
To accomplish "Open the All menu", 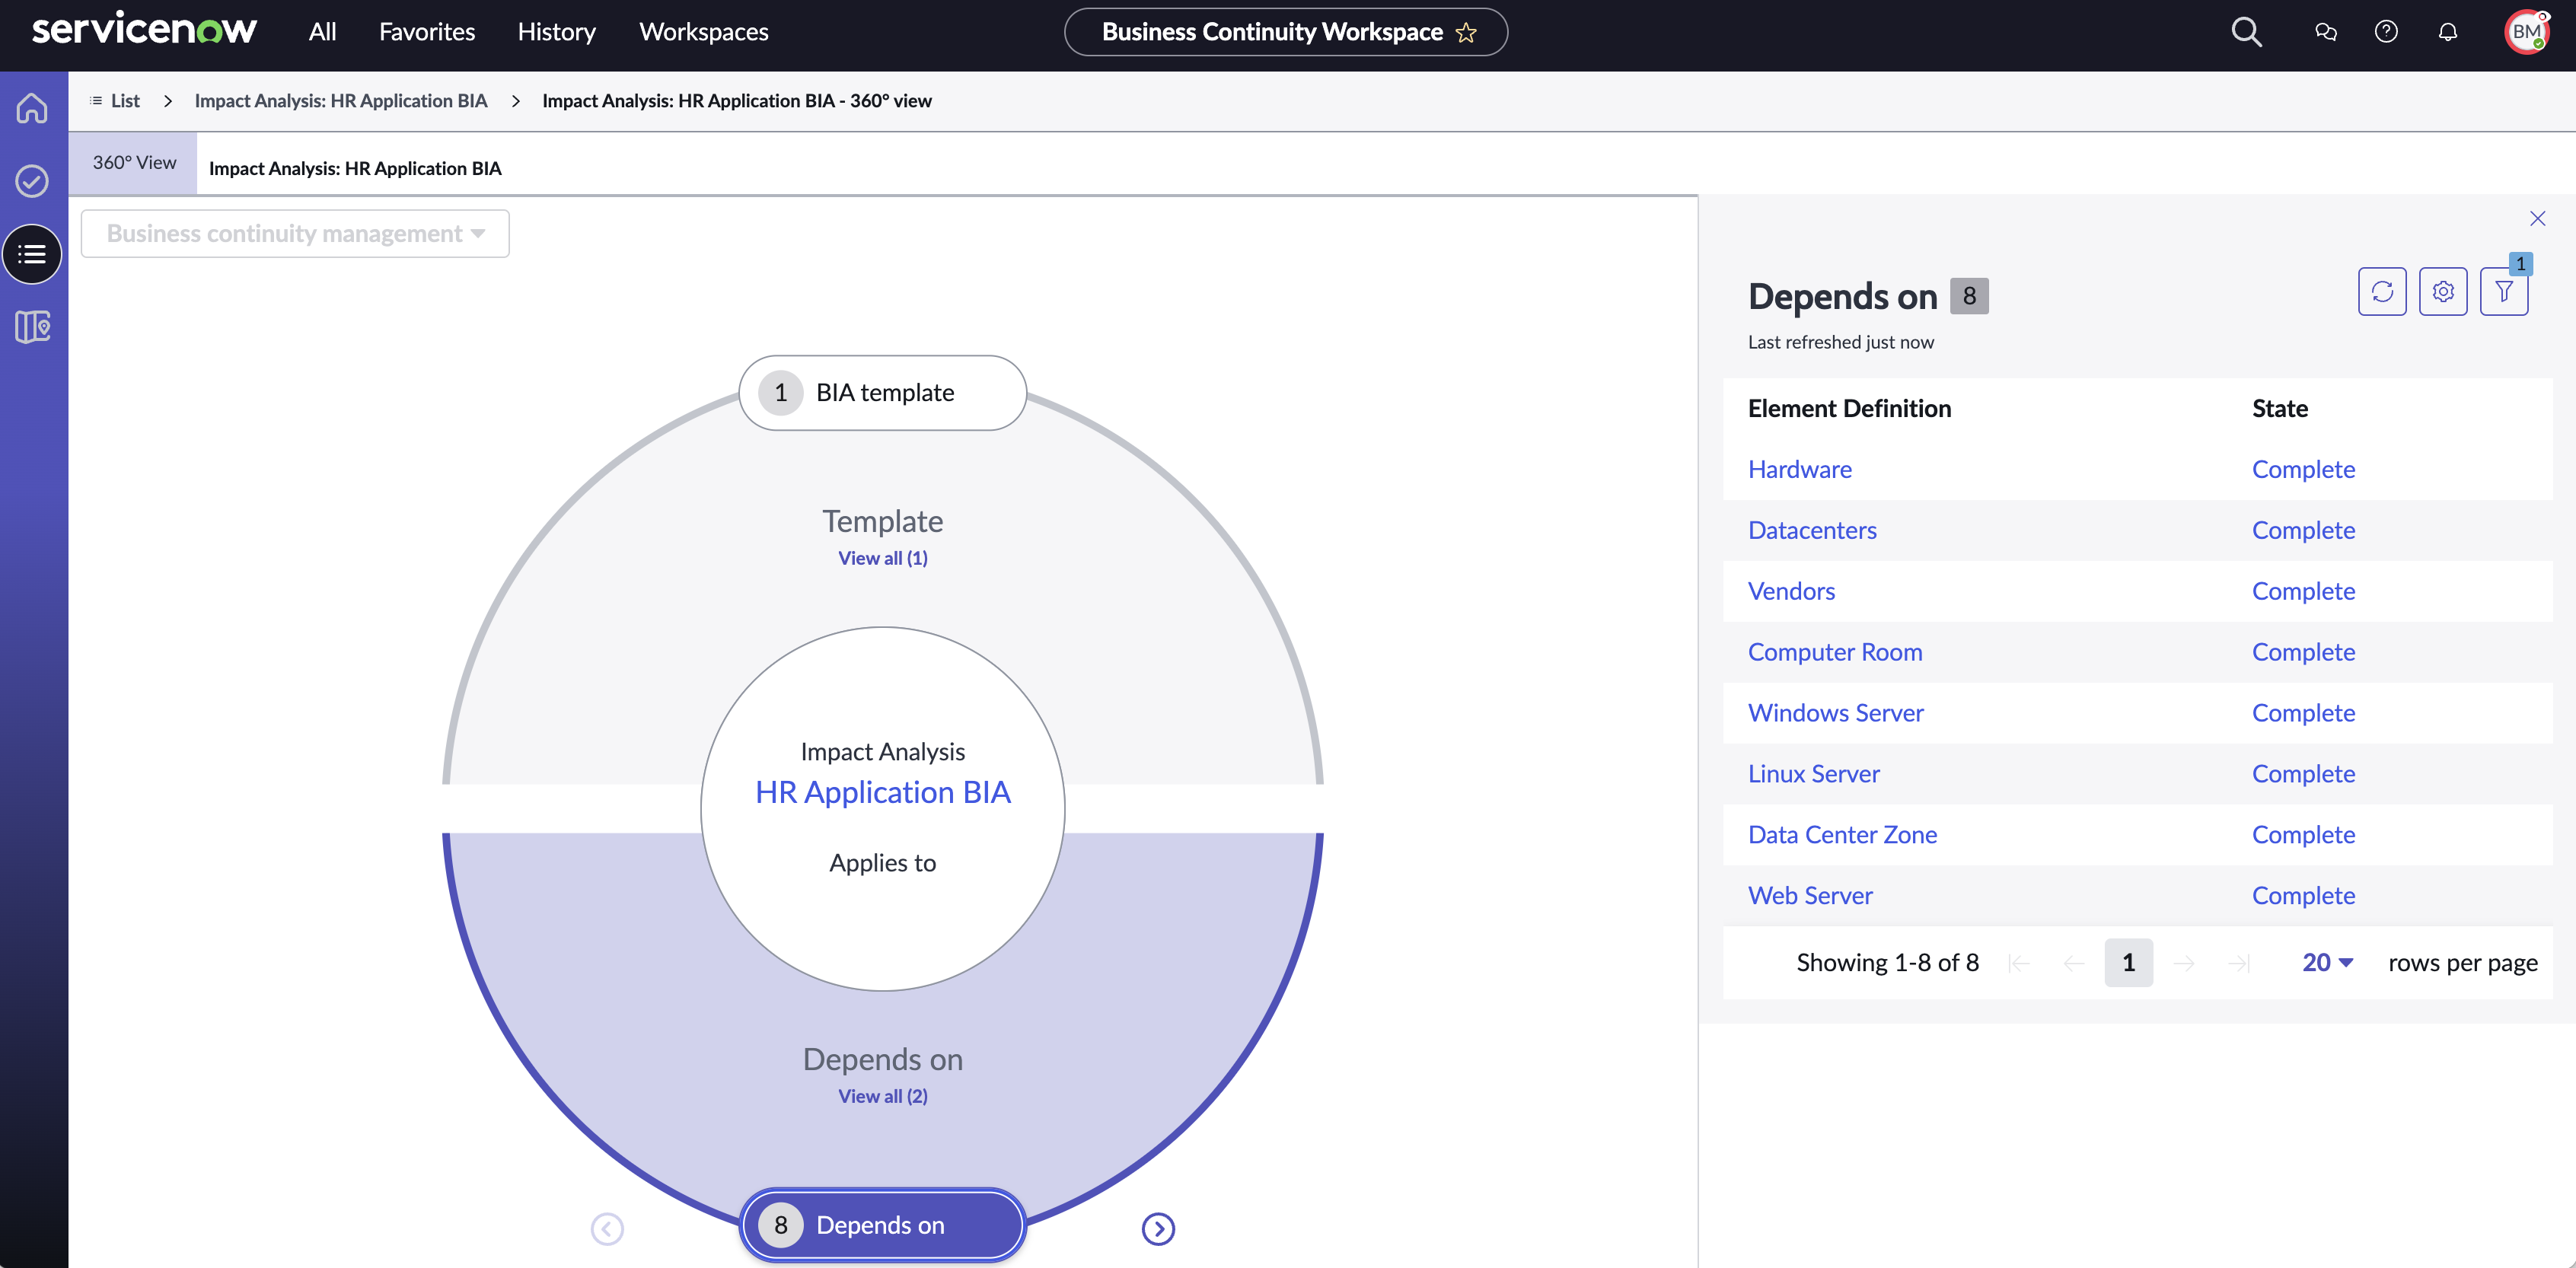I will (x=322, y=32).
